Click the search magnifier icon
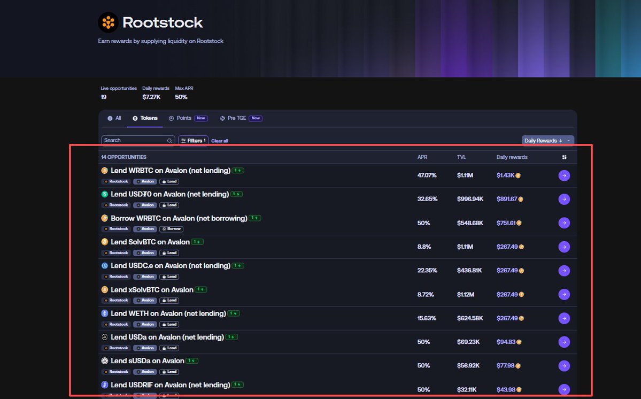The width and height of the screenshot is (641, 399). click(170, 141)
